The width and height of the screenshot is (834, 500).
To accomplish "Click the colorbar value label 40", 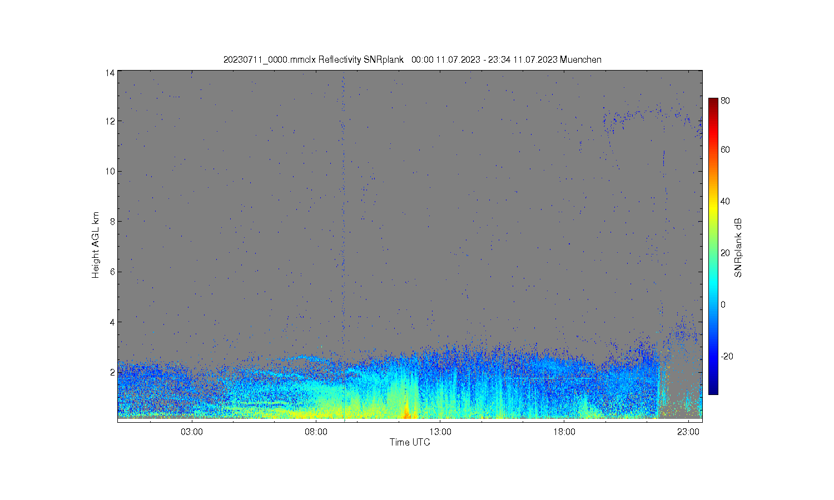I will coord(725,201).
